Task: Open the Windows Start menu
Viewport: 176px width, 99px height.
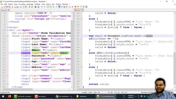Action: tap(3, 97)
